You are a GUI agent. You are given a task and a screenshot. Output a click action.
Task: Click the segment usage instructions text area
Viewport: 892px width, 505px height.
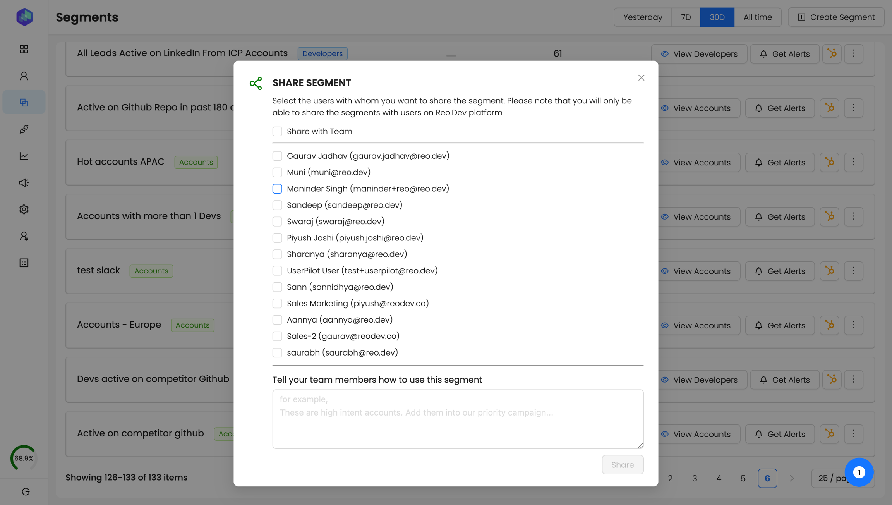pos(458,419)
